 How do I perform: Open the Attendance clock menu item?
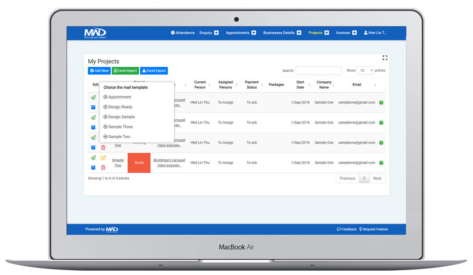(182, 33)
